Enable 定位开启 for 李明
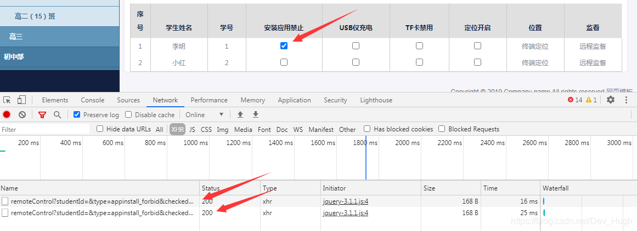This screenshot has width=637, height=231. (478, 46)
